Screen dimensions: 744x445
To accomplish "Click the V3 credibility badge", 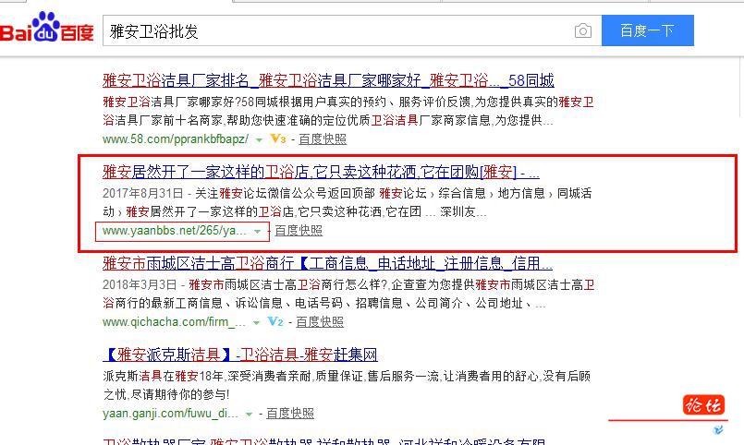I will click(x=278, y=138).
